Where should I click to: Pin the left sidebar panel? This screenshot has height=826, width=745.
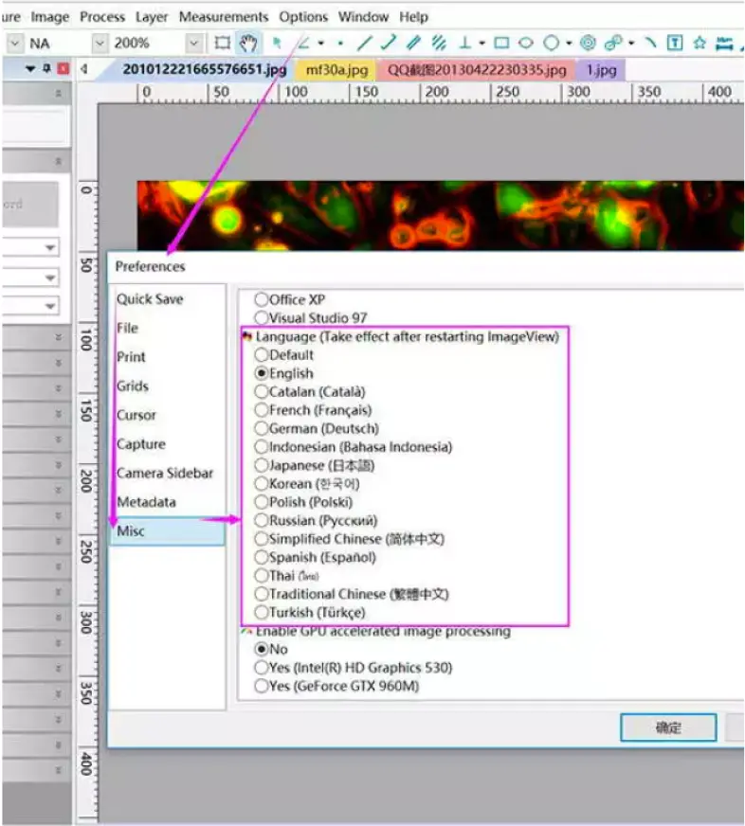[x=46, y=68]
